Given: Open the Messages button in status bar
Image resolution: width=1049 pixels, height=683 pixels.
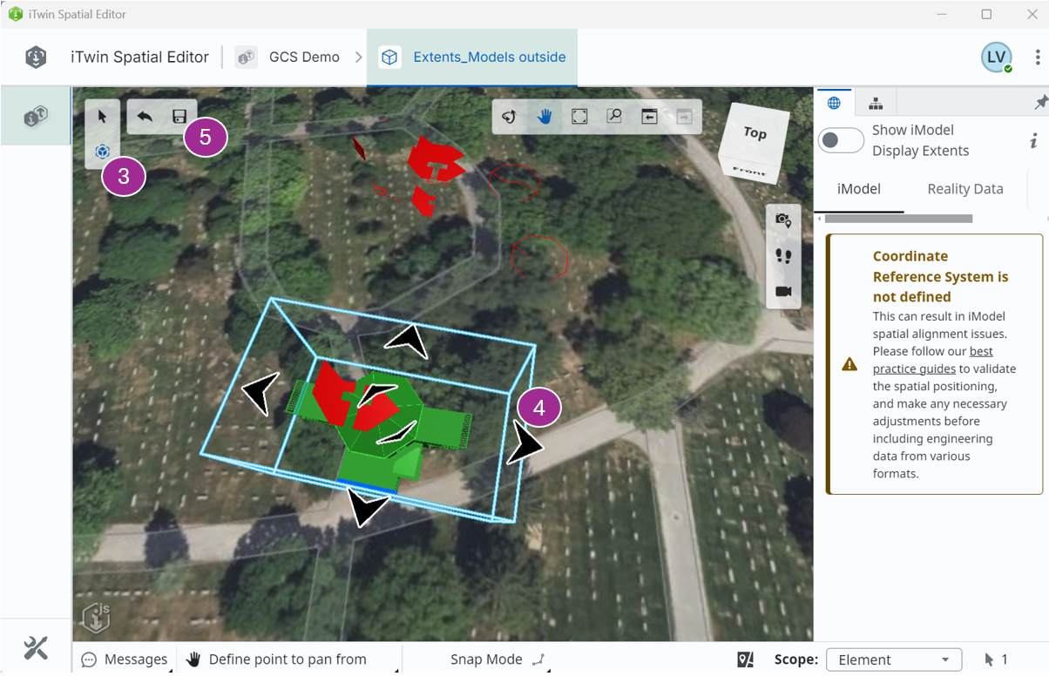Looking at the screenshot, I should pos(125,659).
